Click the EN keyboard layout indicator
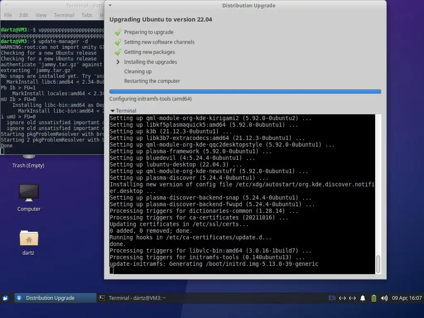The width and height of the screenshot is (424, 318). pyautogui.click(x=332, y=298)
